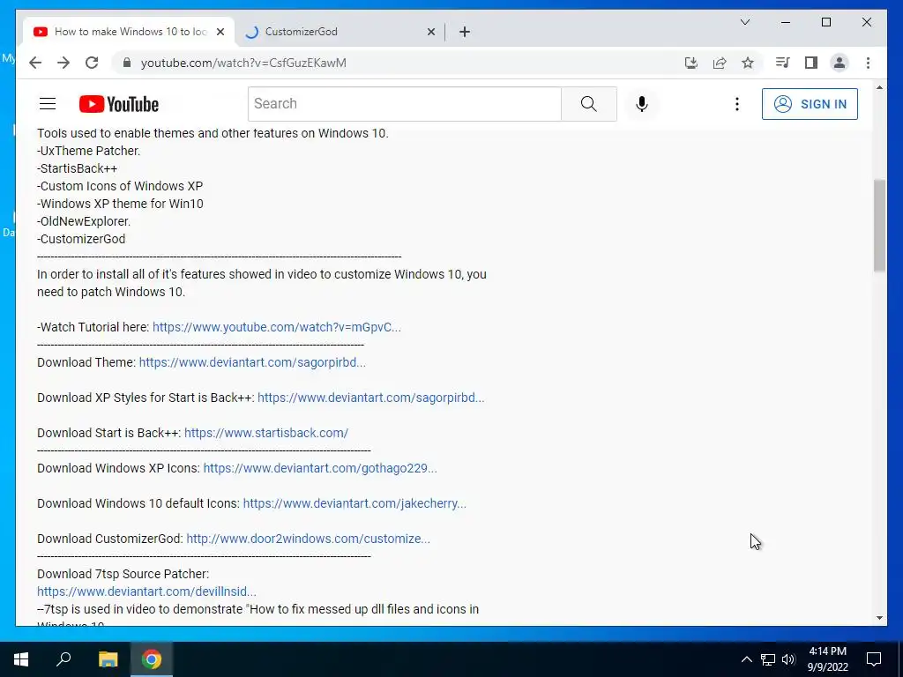Click the text "-UxTheme Patcher."

tap(89, 151)
